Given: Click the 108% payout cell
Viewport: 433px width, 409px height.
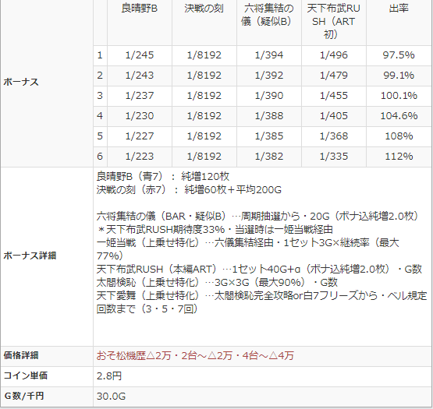Looking at the screenshot, I should pos(399,136).
